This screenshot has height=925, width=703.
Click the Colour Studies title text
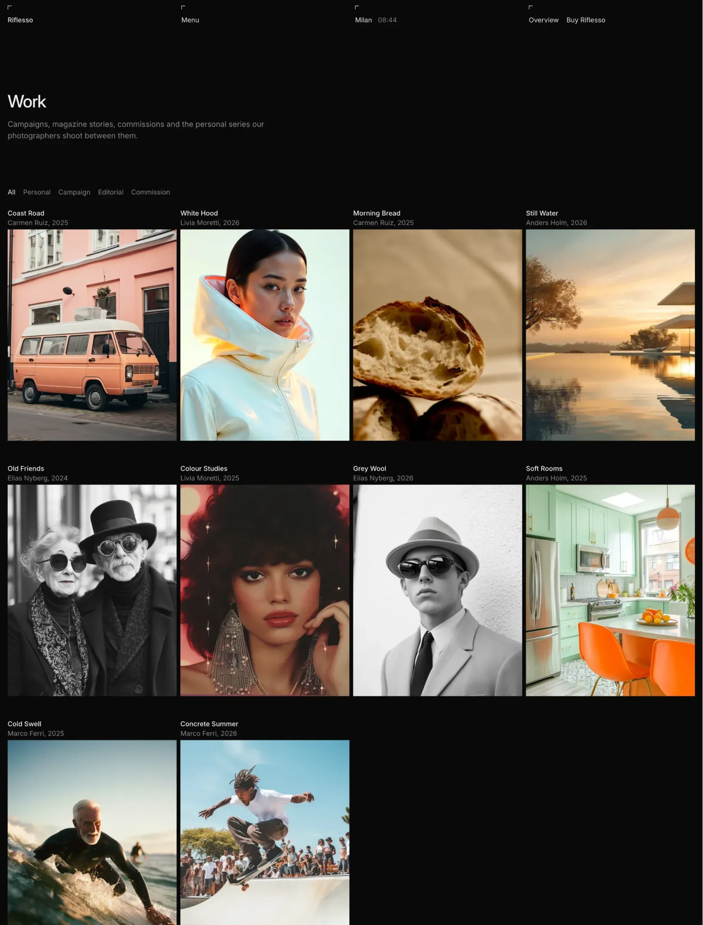[x=204, y=469]
